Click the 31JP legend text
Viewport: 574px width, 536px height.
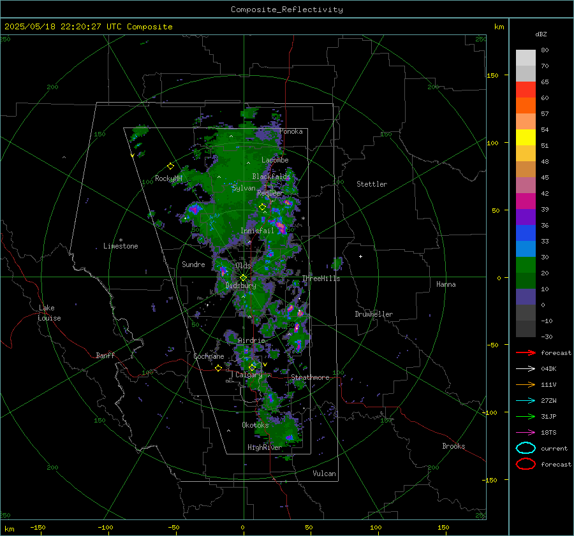tap(548, 416)
